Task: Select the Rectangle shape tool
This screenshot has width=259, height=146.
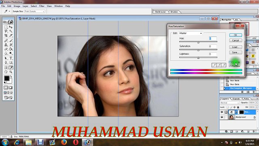Action: [11, 62]
